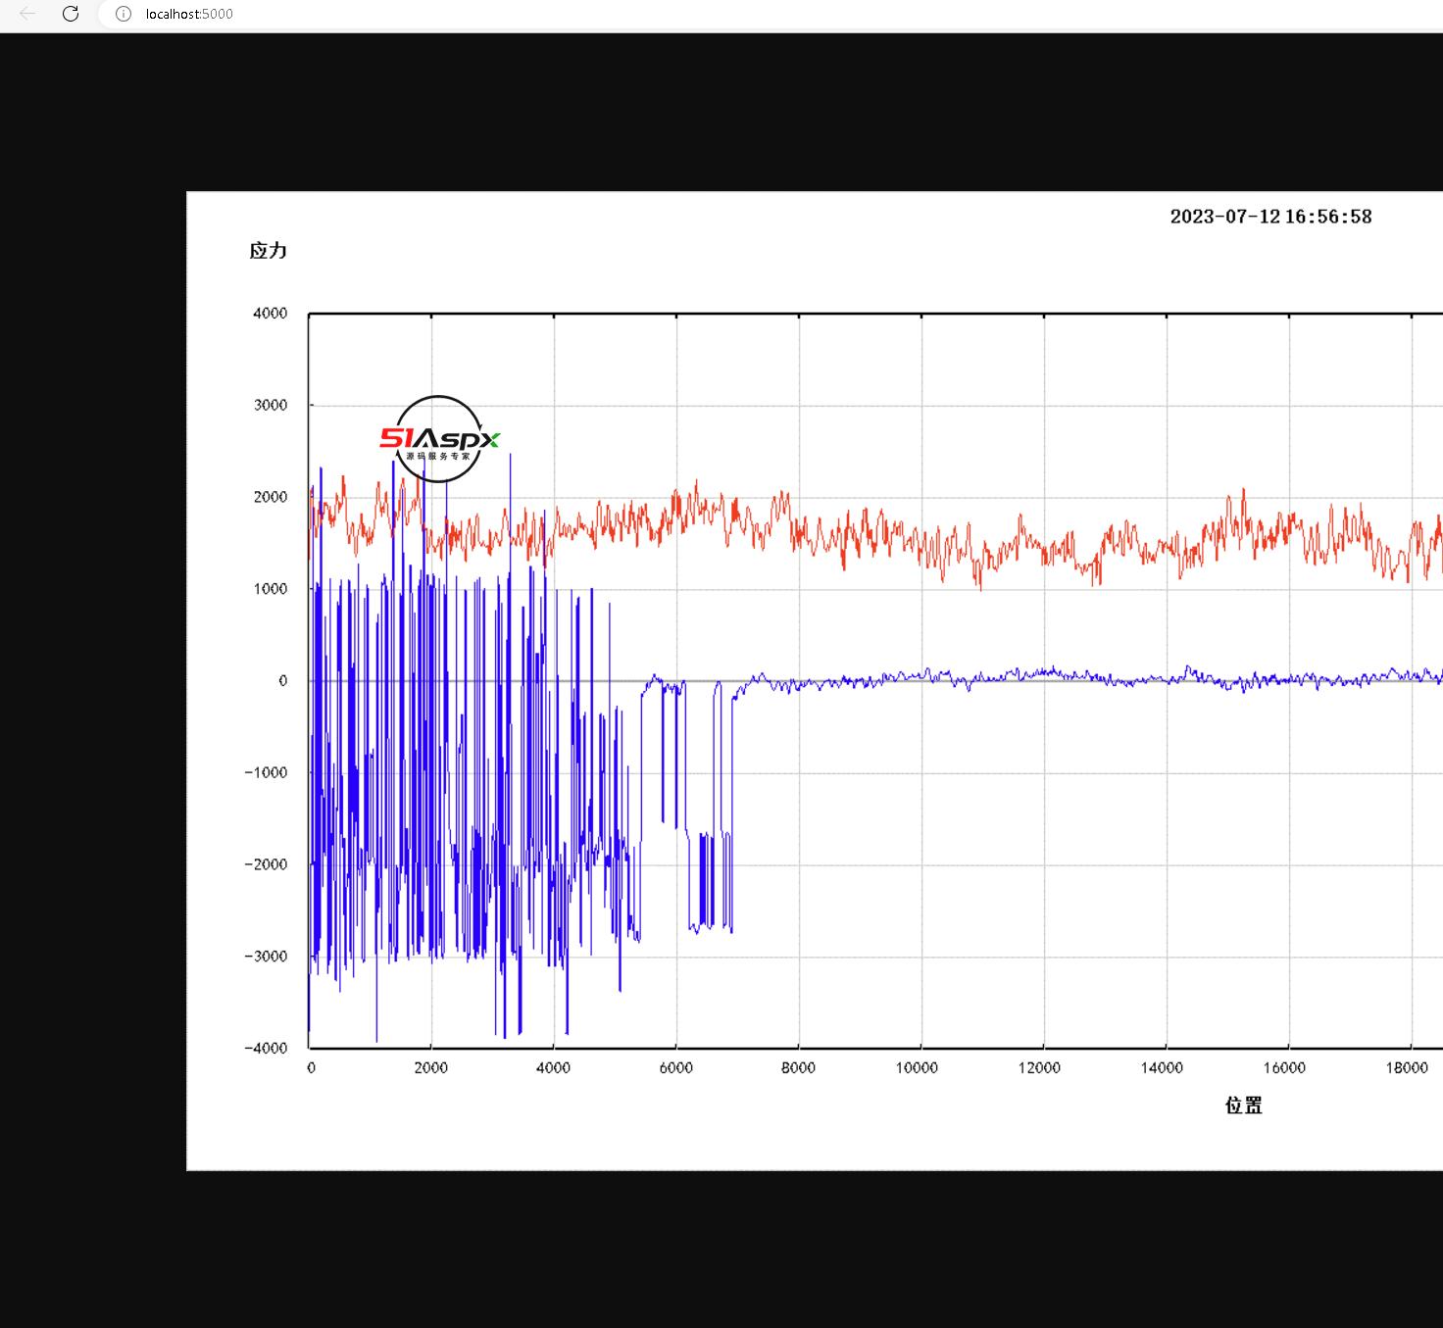Open the site information icon

coord(124,14)
